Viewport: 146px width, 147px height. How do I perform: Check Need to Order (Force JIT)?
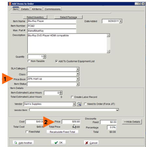[85, 104]
